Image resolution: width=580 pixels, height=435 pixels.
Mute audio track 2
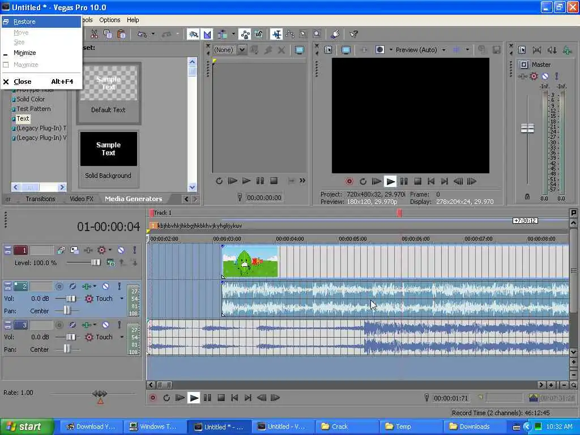pyautogui.click(x=105, y=286)
